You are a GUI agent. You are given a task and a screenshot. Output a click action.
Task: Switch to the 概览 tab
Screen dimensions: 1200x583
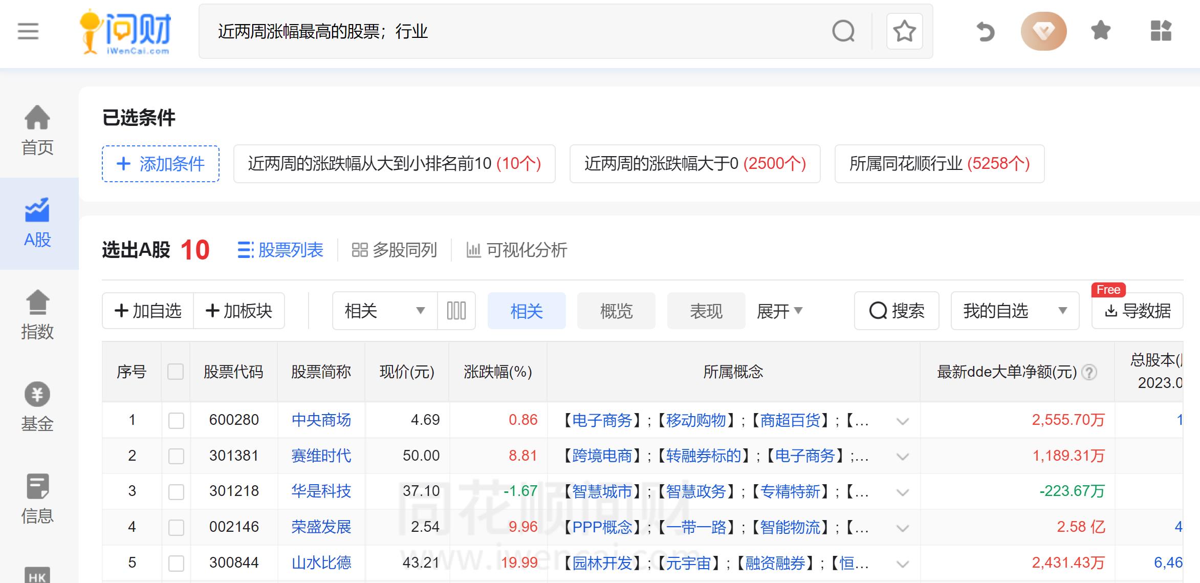[616, 310]
